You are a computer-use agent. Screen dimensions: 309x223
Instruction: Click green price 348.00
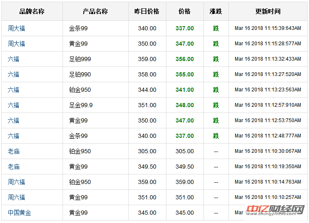coord(185,105)
